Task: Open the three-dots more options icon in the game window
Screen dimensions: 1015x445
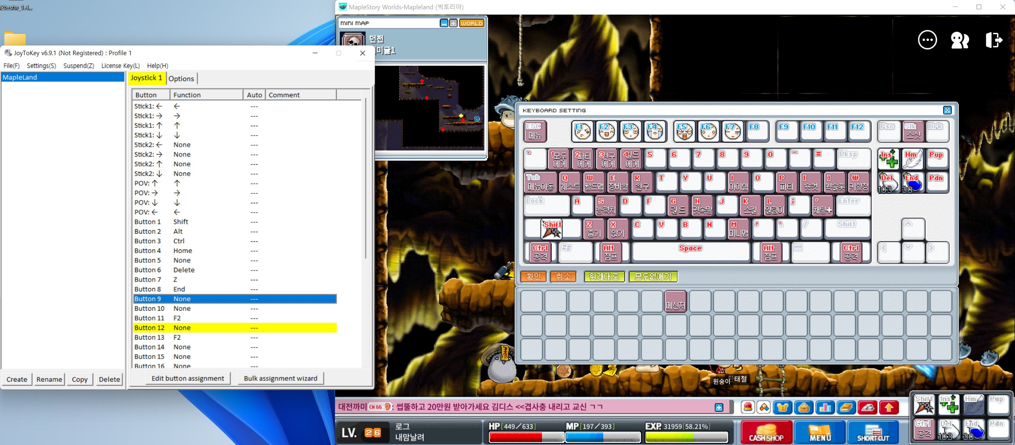Action: (x=927, y=40)
